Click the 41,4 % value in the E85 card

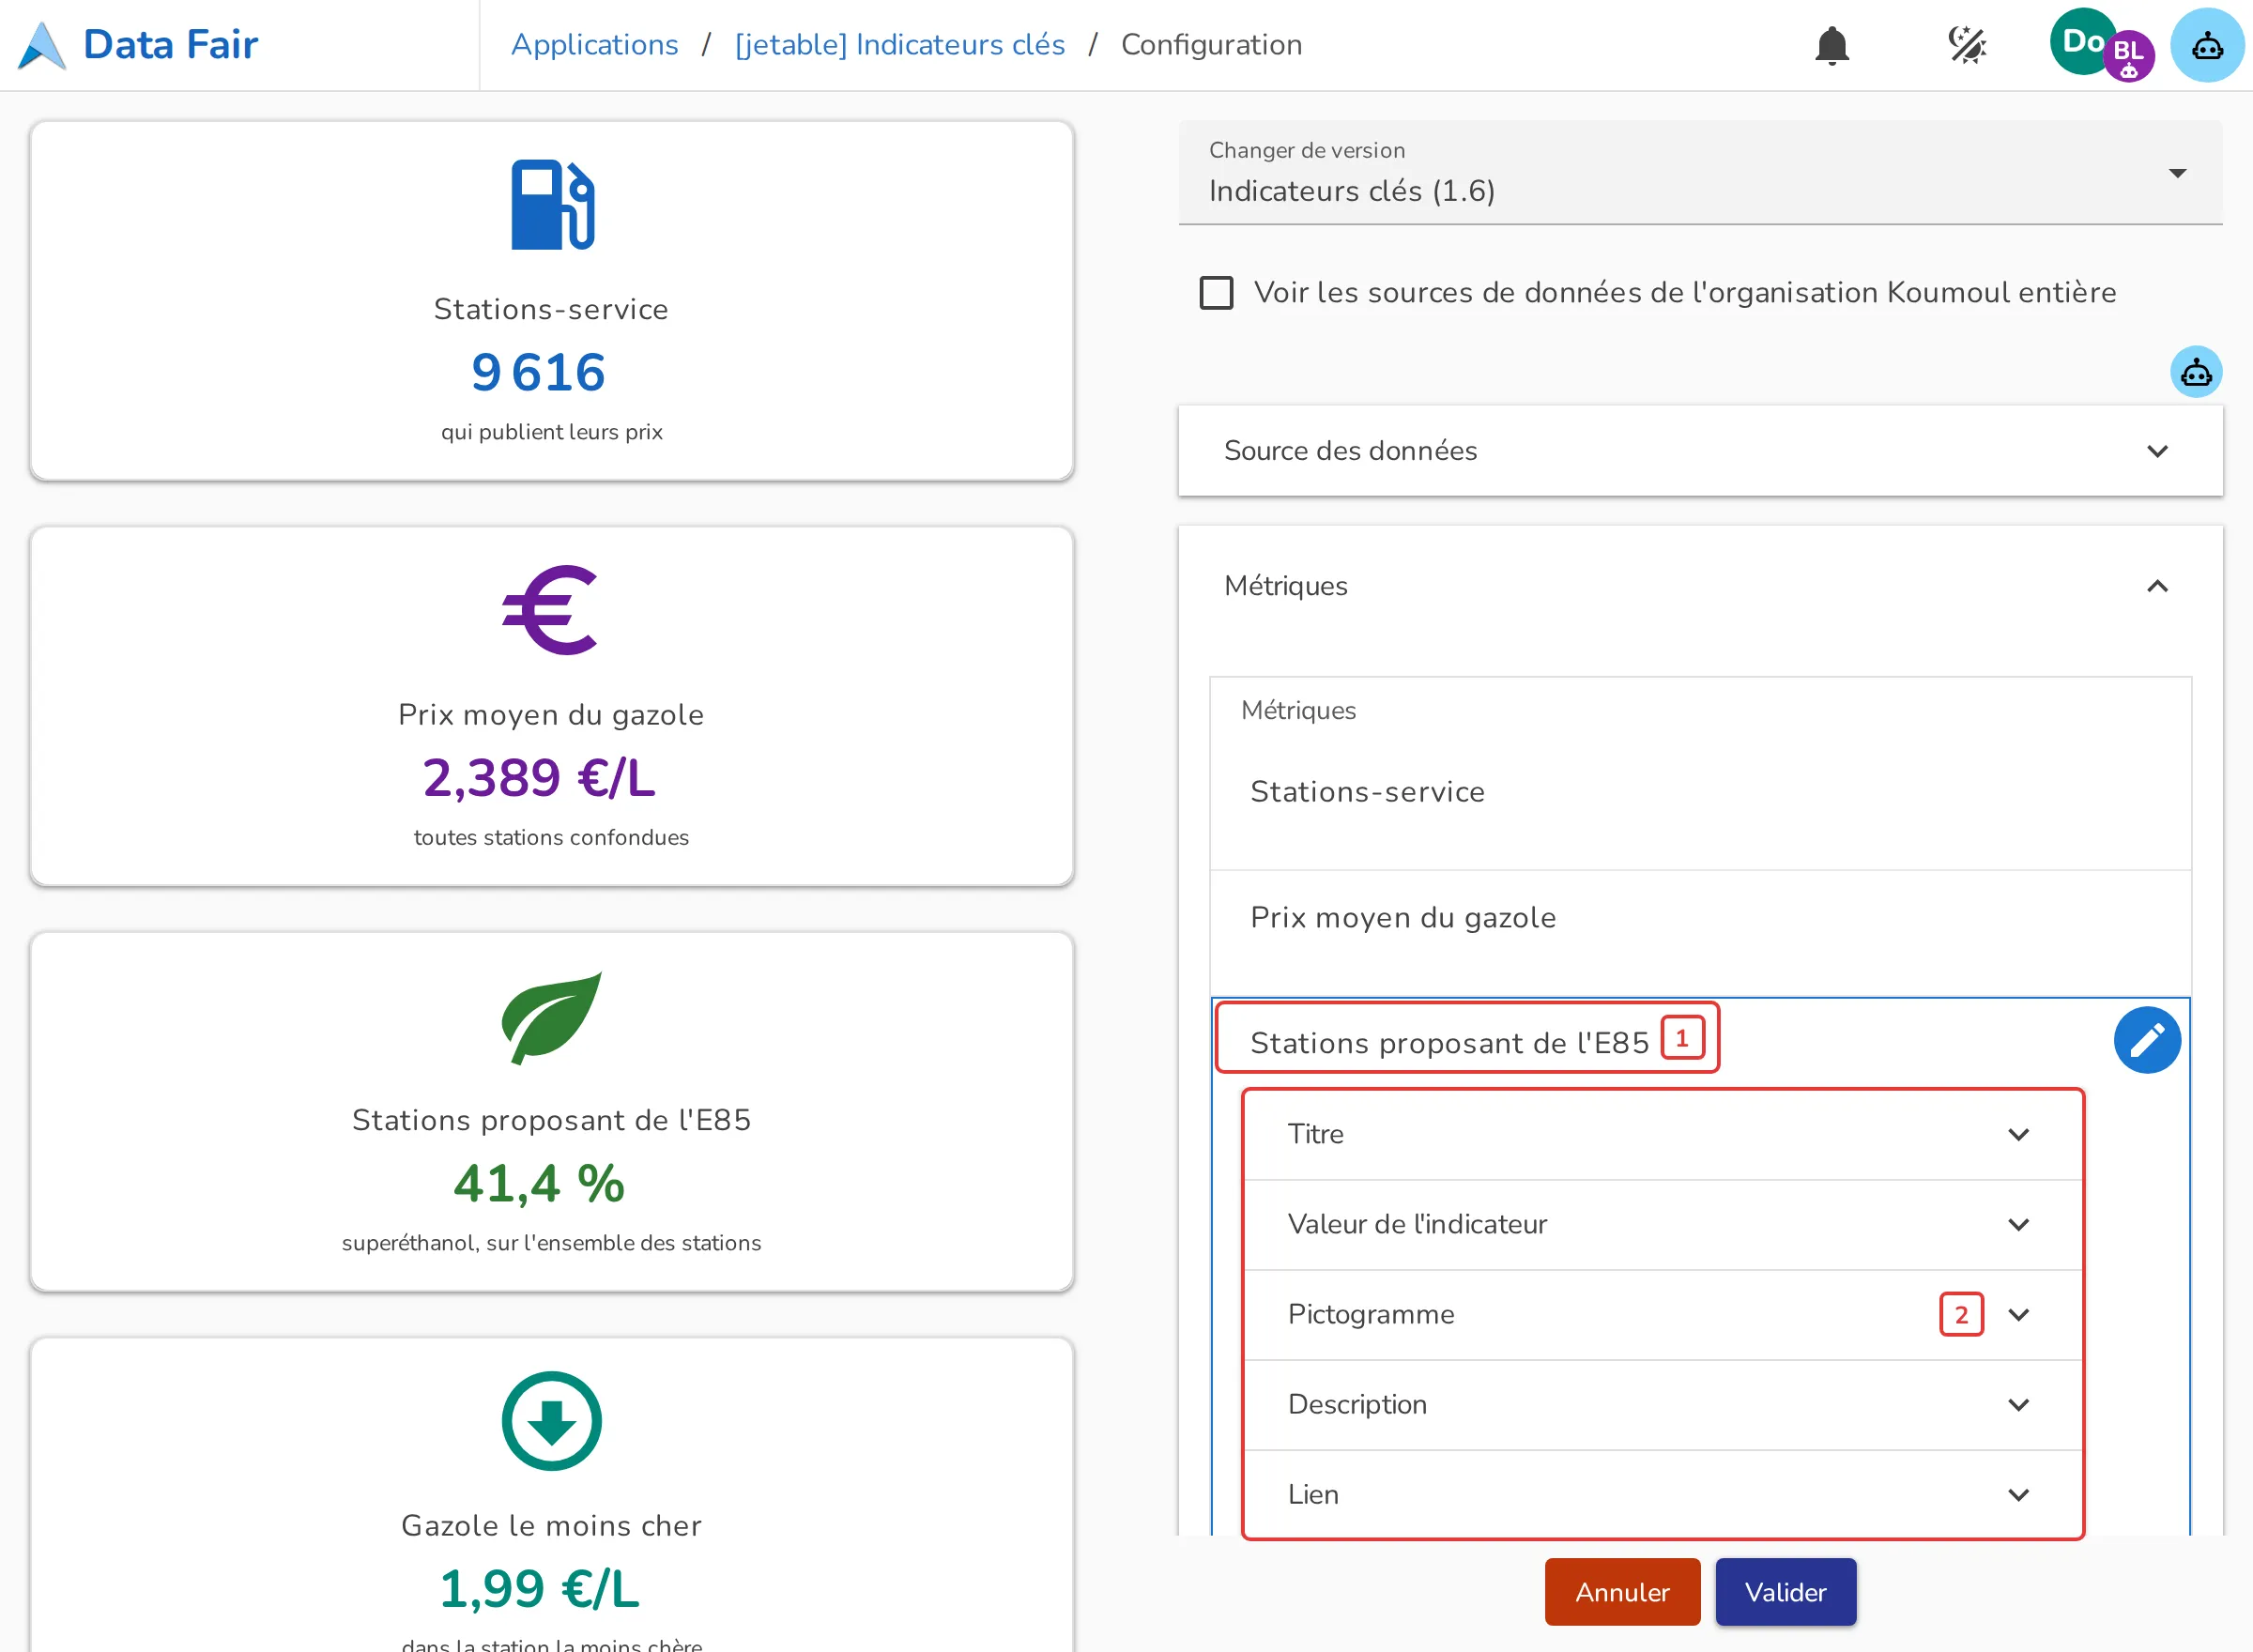[x=538, y=1183]
